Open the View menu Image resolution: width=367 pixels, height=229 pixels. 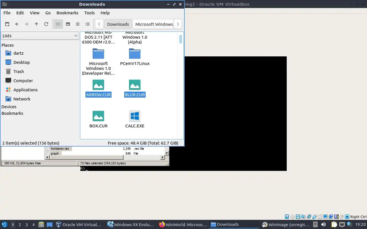(x=35, y=13)
